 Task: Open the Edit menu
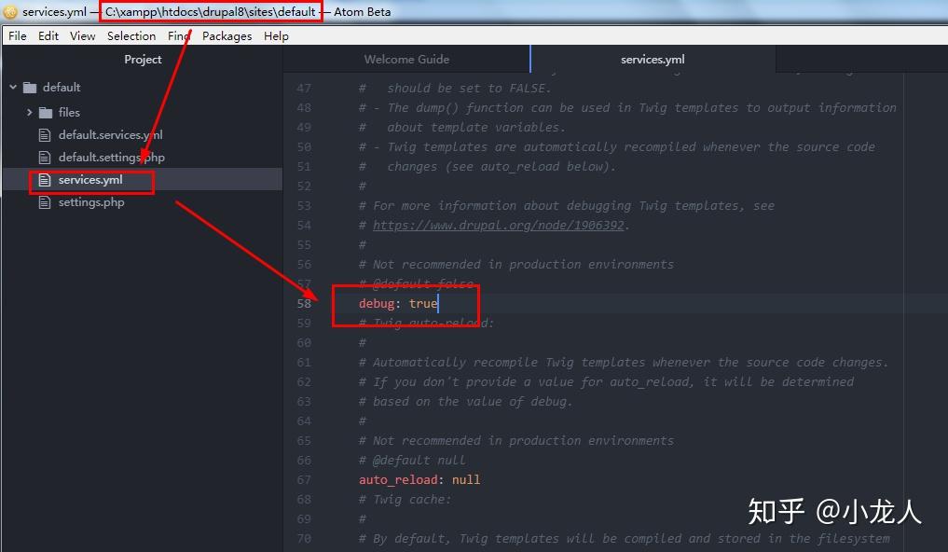pyautogui.click(x=48, y=36)
